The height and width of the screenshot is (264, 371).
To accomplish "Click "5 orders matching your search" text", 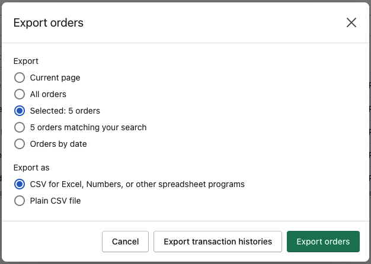I will [88, 127].
